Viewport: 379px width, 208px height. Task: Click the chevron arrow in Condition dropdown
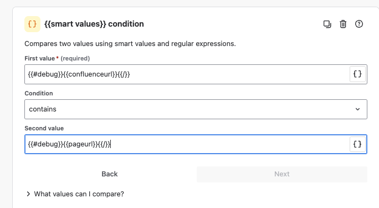tap(357, 109)
